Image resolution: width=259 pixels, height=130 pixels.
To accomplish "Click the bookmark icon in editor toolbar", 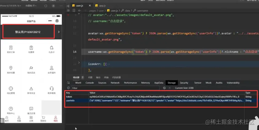I will point(74,10).
